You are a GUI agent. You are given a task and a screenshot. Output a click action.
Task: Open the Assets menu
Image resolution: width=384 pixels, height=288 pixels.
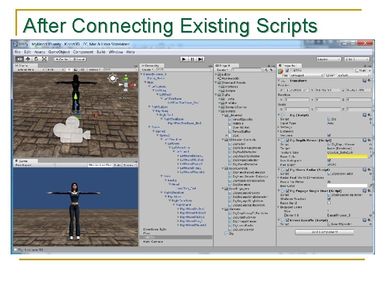[x=39, y=52]
